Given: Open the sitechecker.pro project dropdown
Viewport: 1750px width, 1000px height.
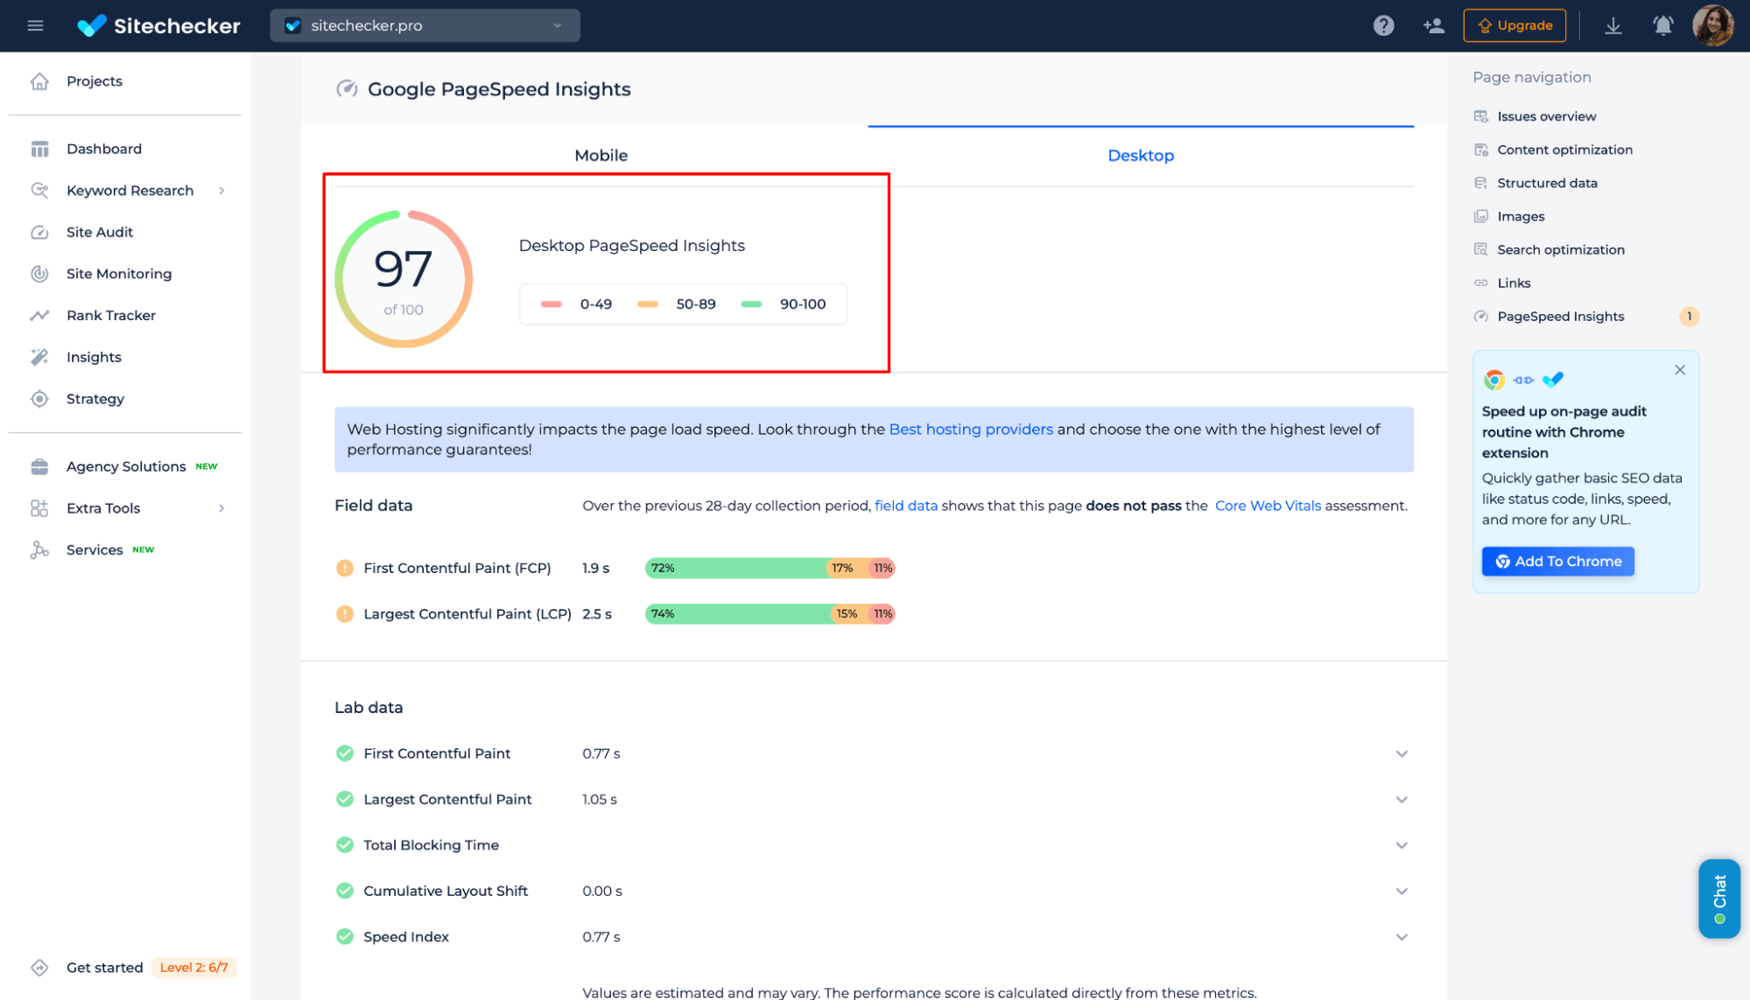Looking at the screenshot, I should 425,25.
